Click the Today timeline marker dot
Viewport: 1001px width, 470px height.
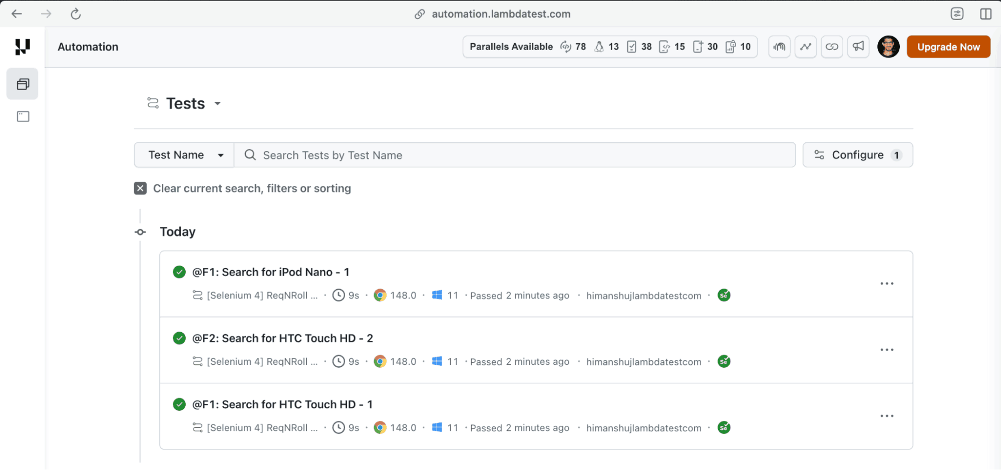[140, 231]
